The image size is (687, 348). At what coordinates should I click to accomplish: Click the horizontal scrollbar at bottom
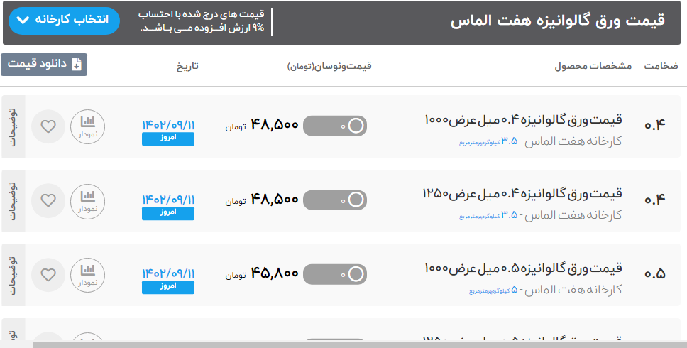[355, 344]
